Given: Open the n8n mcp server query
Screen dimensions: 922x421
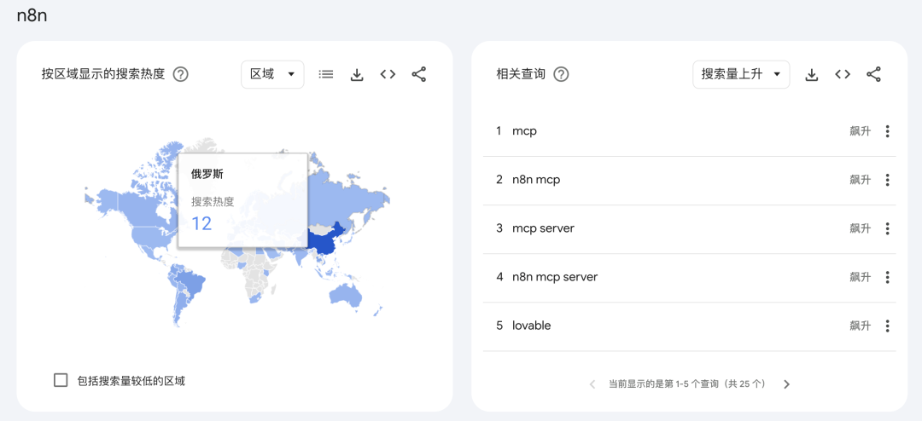Looking at the screenshot, I should [x=555, y=277].
